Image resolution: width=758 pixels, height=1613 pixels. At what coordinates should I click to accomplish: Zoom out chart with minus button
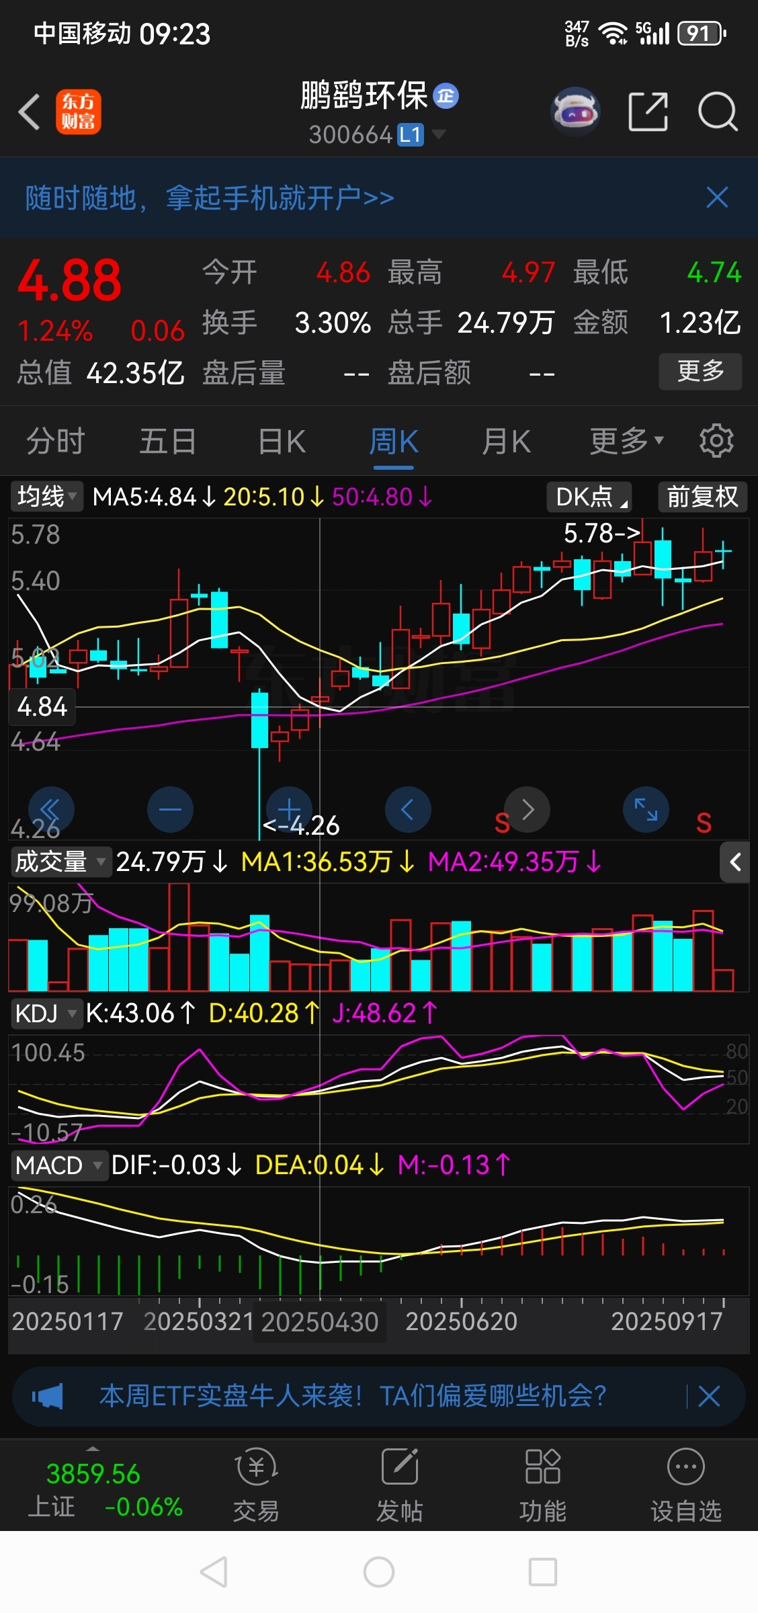pos(170,809)
